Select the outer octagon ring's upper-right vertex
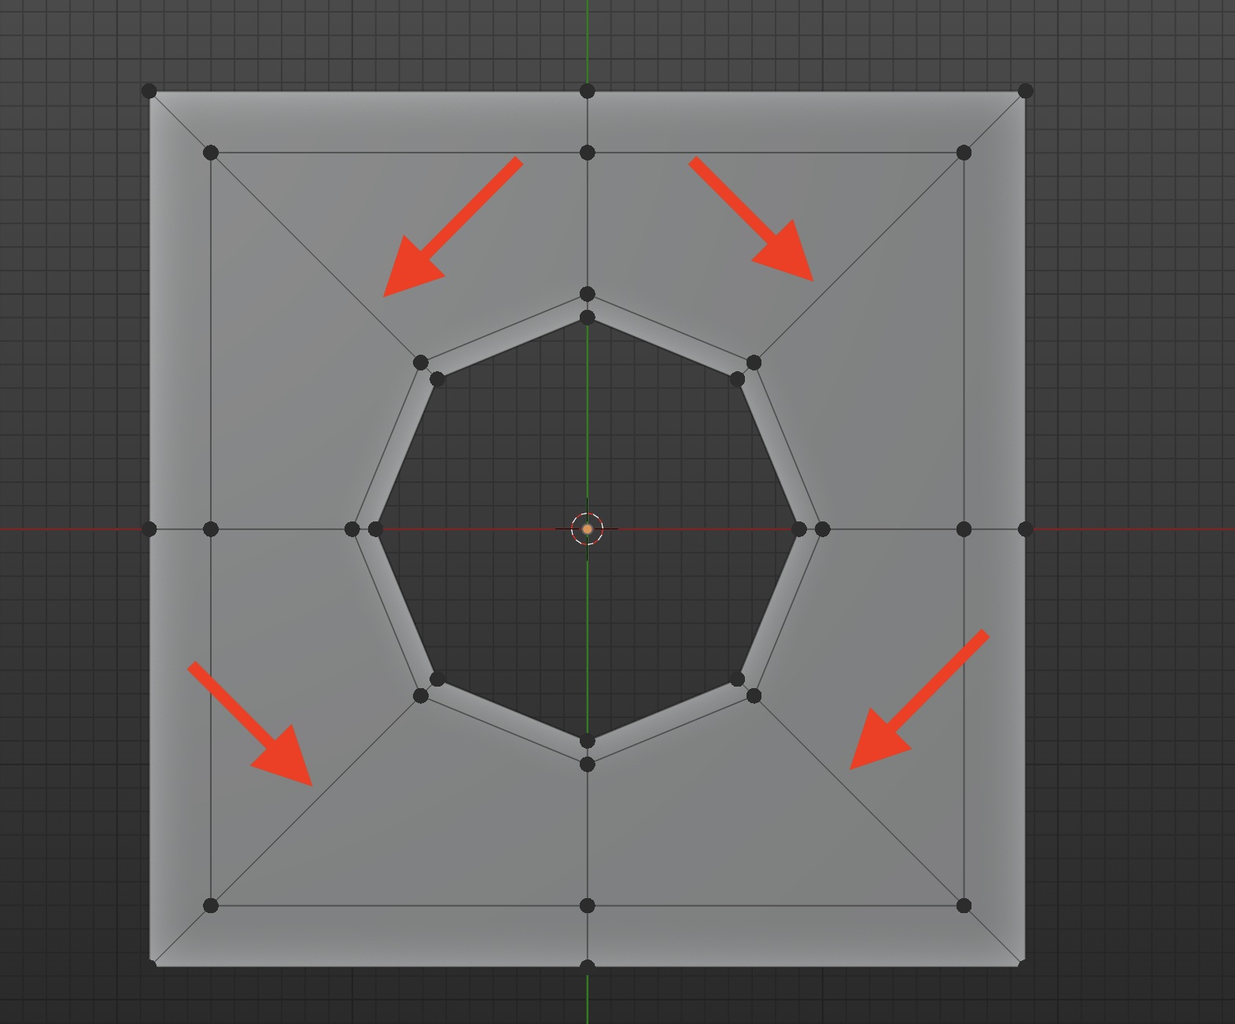 (x=754, y=363)
